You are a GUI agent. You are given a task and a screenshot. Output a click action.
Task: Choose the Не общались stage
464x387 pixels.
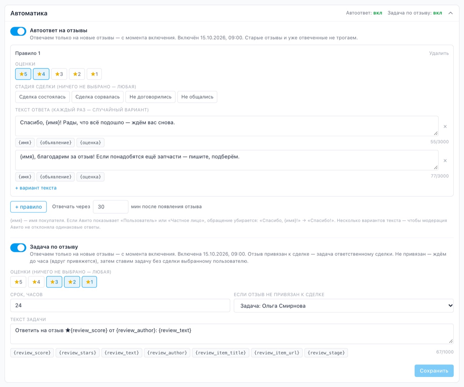tap(197, 97)
